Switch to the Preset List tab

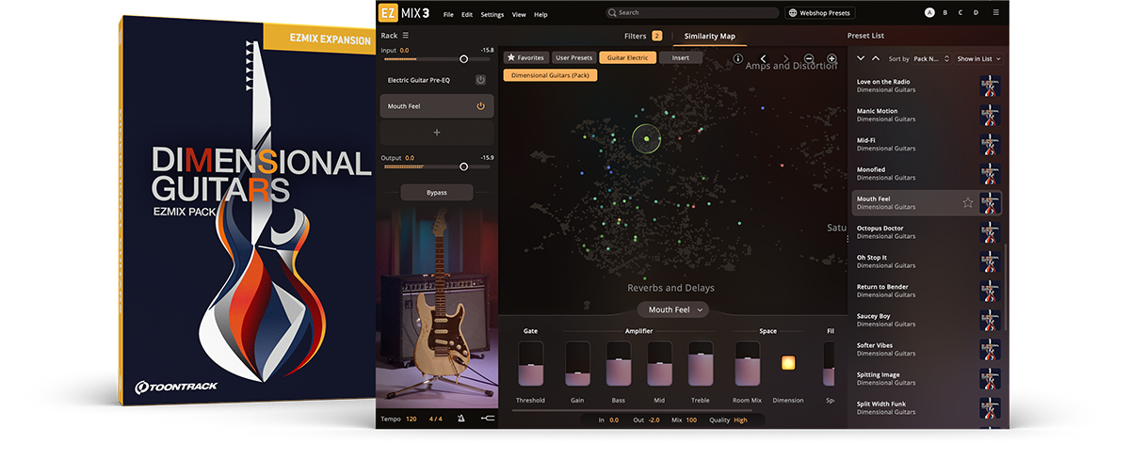[x=865, y=36]
